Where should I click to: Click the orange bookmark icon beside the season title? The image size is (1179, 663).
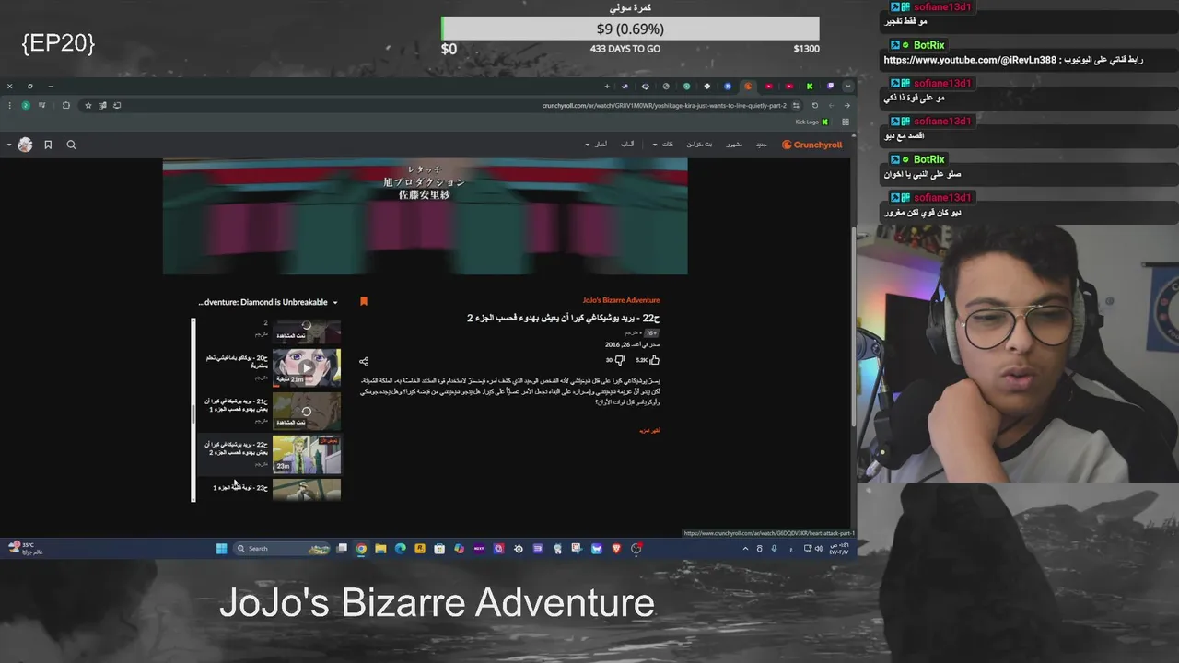(x=364, y=301)
